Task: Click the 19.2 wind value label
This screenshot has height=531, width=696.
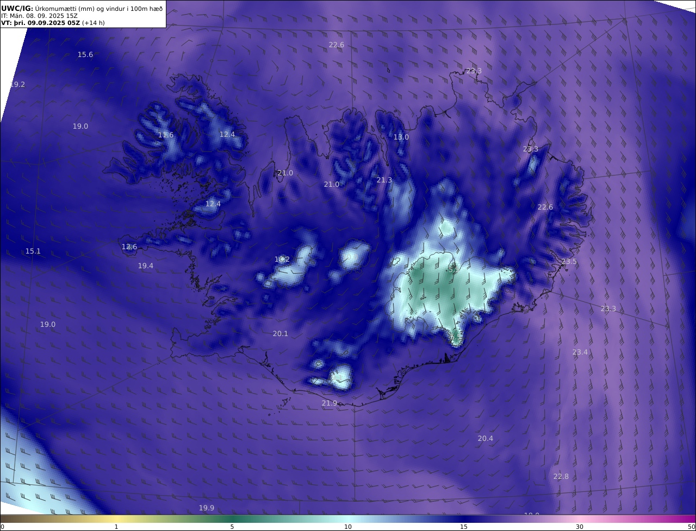Action: [17, 85]
